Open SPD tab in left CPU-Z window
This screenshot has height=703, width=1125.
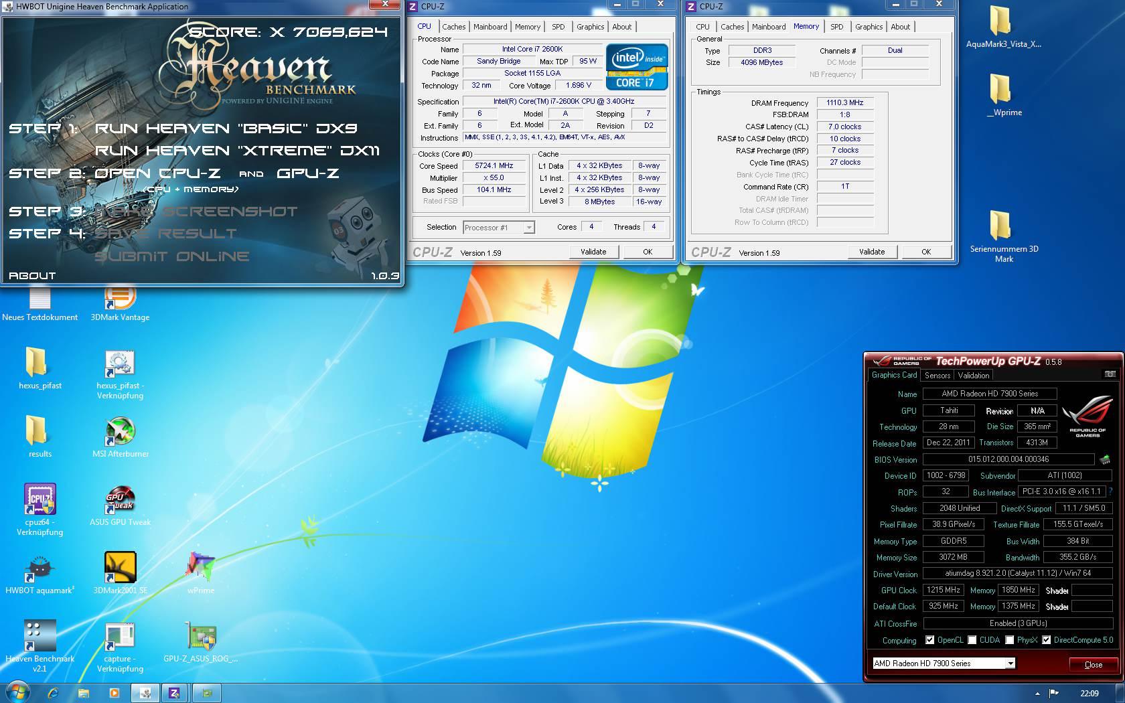[x=558, y=27]
